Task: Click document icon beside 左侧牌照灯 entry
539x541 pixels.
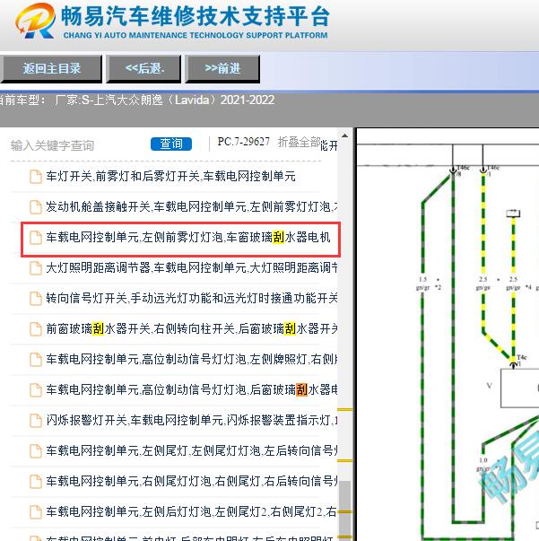Action: (36, 360)
